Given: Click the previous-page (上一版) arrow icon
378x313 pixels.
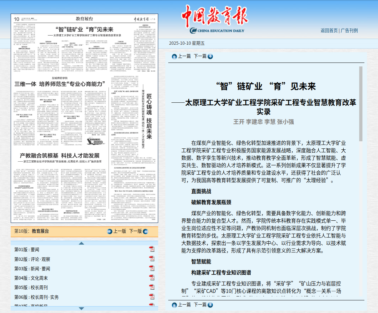Looking at the screenshot, I should (x=110, y=231).
